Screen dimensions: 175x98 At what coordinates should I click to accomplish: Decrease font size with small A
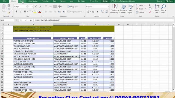(x=40, y=7)
